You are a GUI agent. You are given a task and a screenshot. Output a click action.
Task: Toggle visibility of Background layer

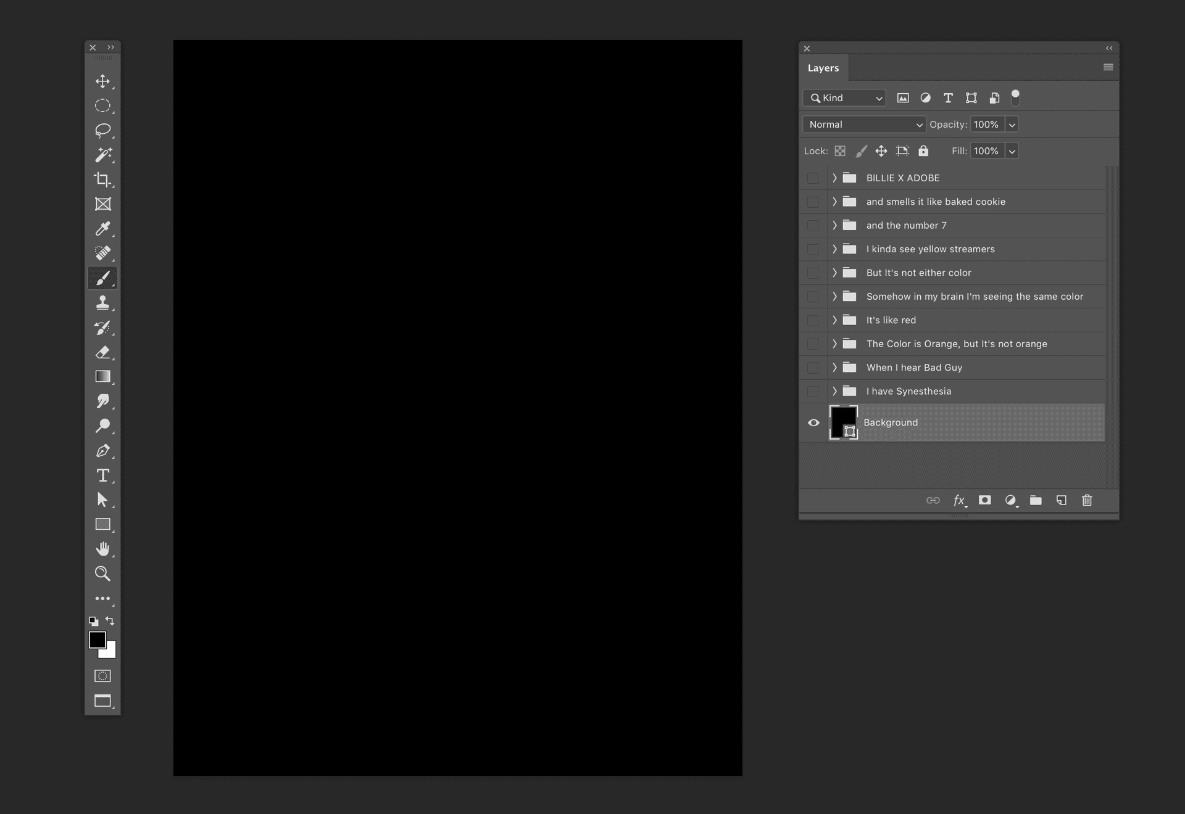[x=813, y=422]
